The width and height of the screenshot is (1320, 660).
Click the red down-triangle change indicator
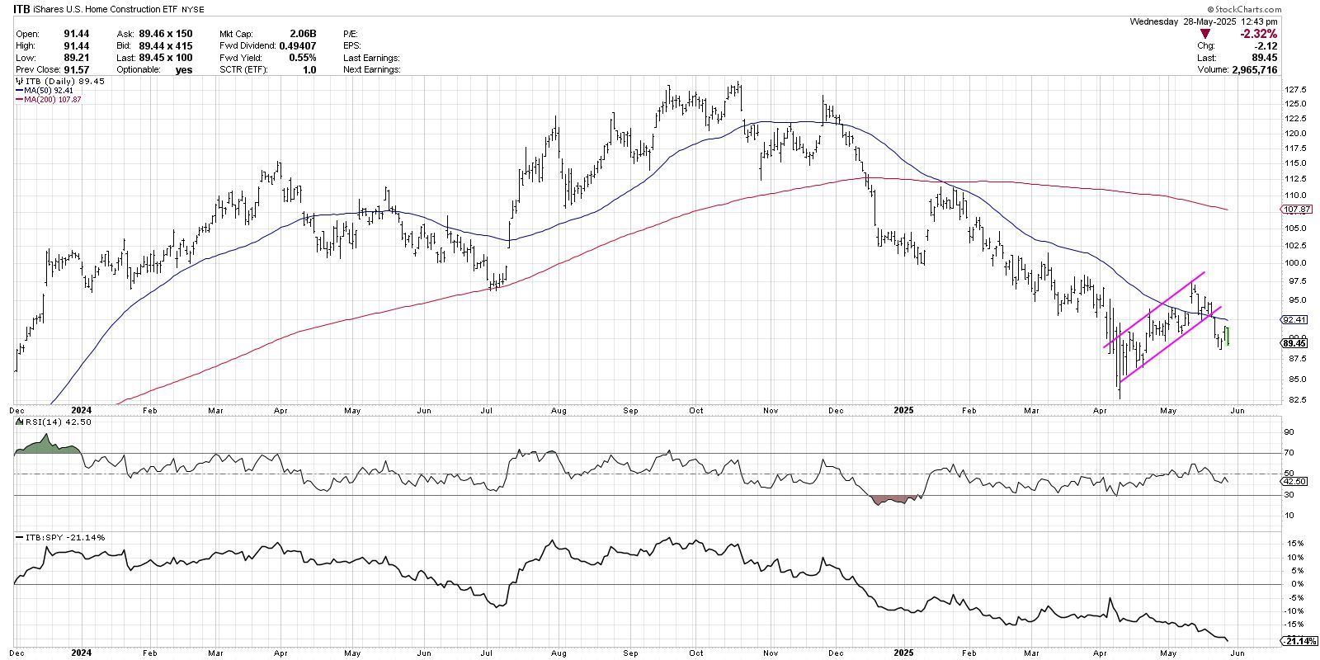pyautogui.click(x=1204, y=34)
